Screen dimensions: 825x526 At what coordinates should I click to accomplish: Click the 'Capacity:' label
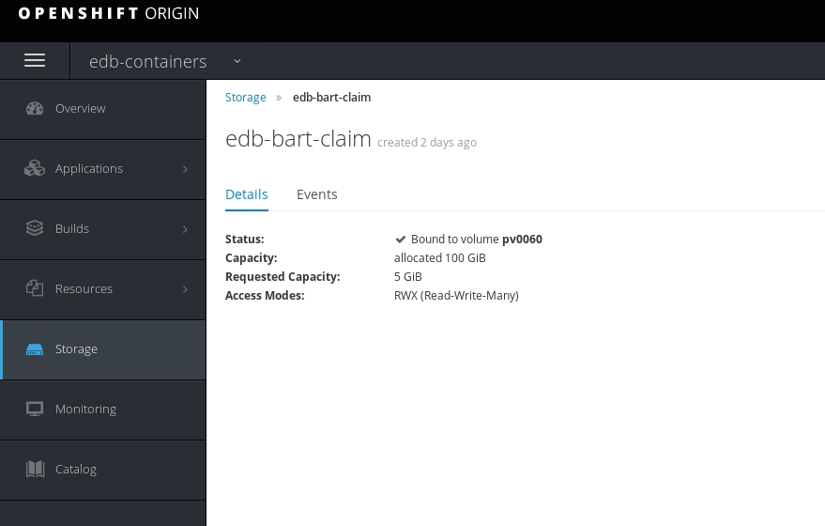[x=251, y=258]
